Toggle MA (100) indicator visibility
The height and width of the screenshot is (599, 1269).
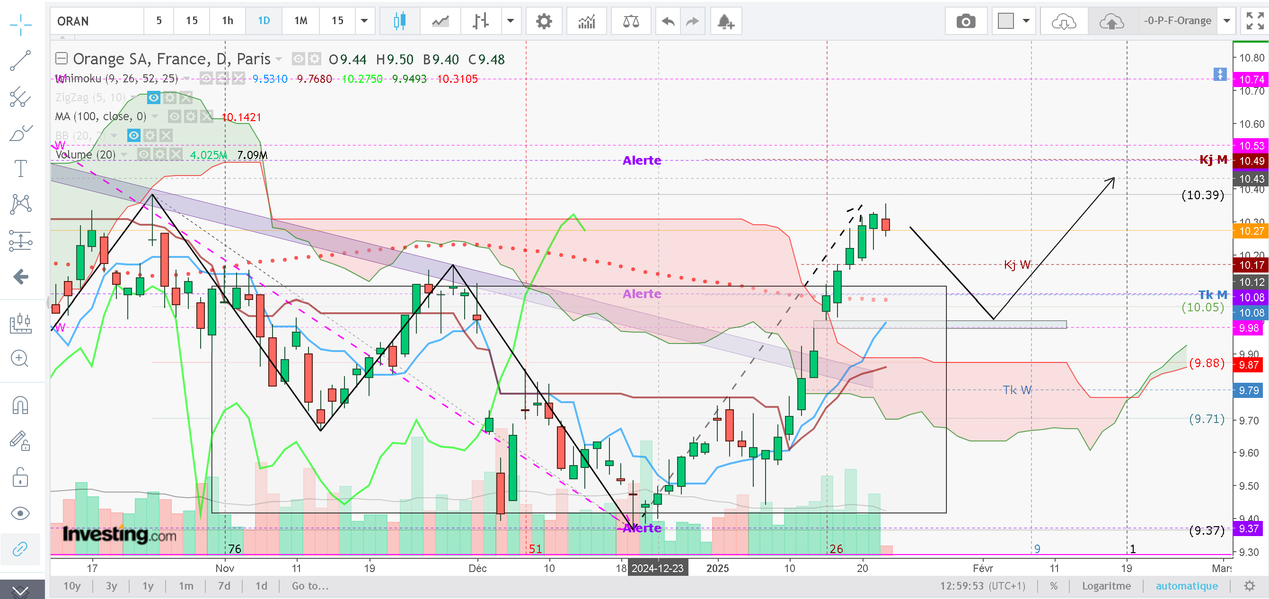[175, 116]
